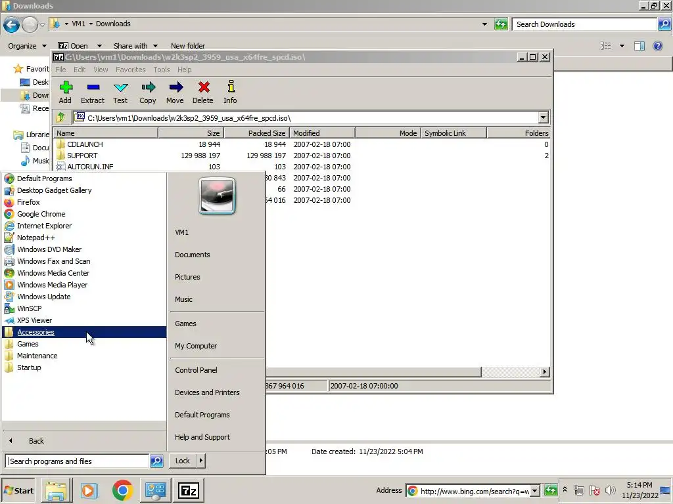Sort by the Modified column header
The height and width of the screenshot is (504, 673).
pyautogui.click(x=322, y=133)
